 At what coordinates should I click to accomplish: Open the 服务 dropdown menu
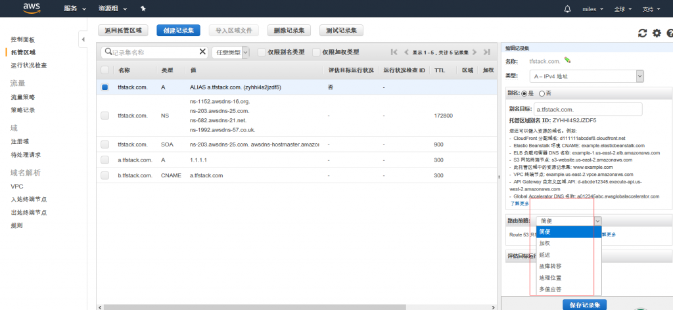click(x=75, y=9)
